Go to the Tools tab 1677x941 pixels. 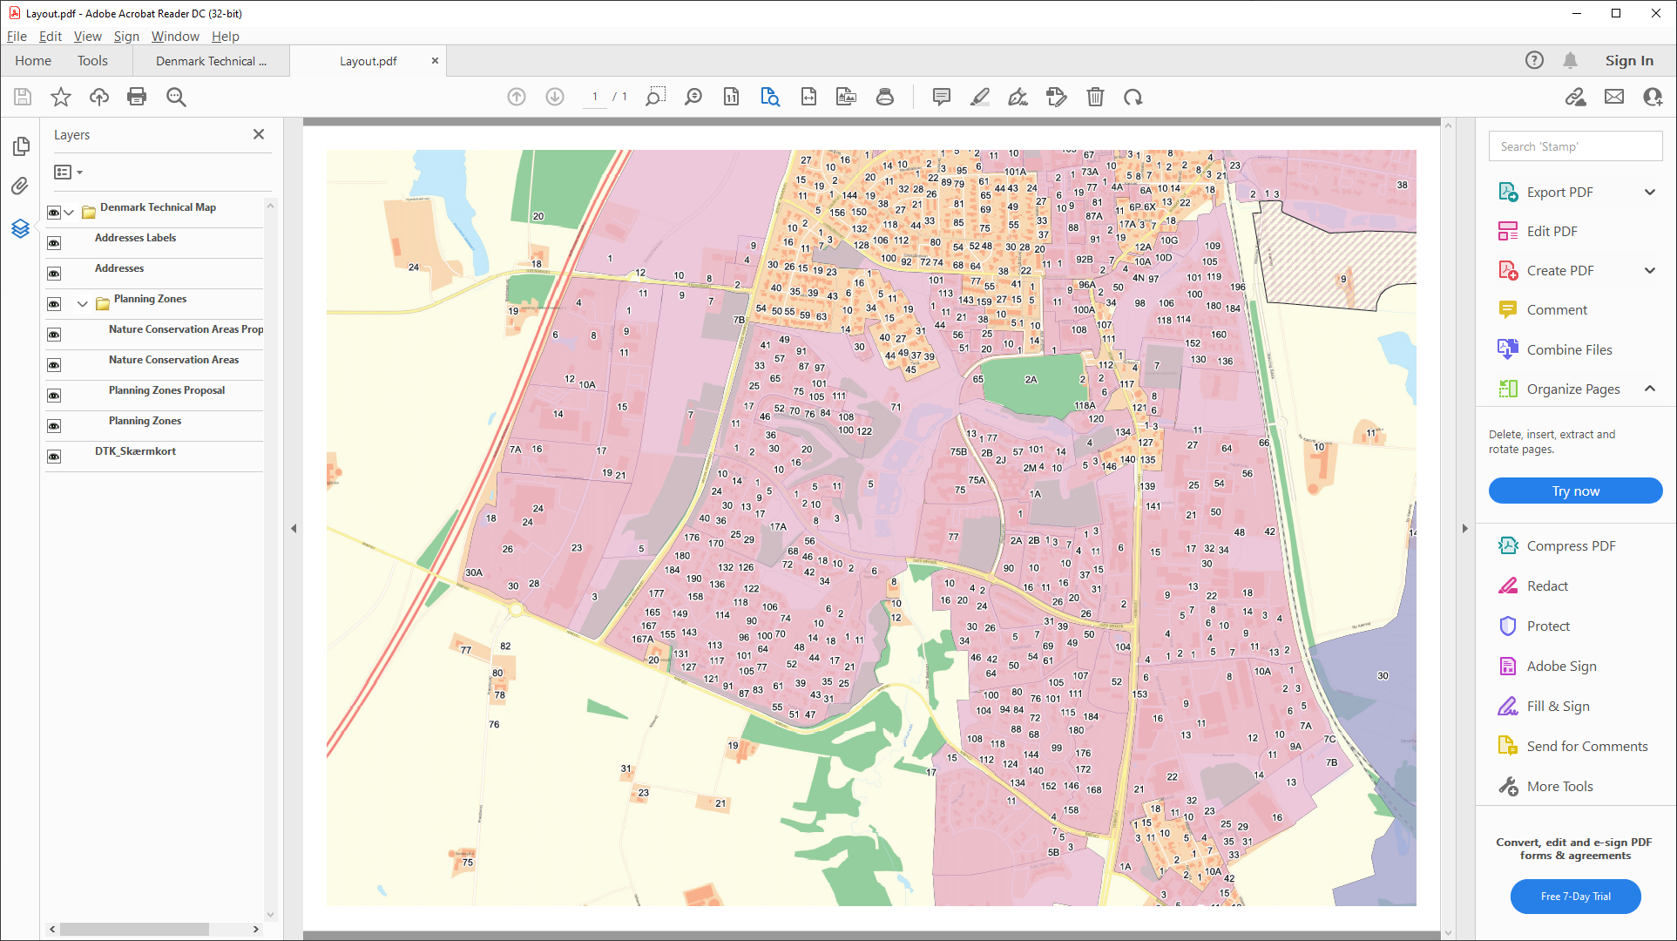pos(92,61)
